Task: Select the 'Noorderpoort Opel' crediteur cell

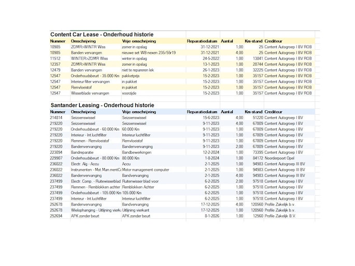Action: (279, 158)
